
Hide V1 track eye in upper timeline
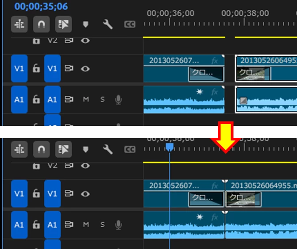pos(85,69)
